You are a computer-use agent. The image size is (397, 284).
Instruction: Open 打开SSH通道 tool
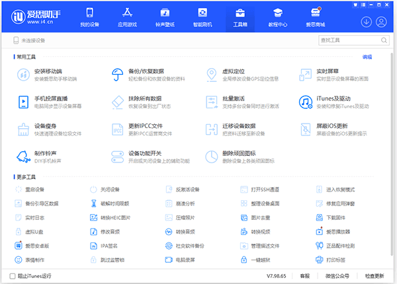click(259, 190)
